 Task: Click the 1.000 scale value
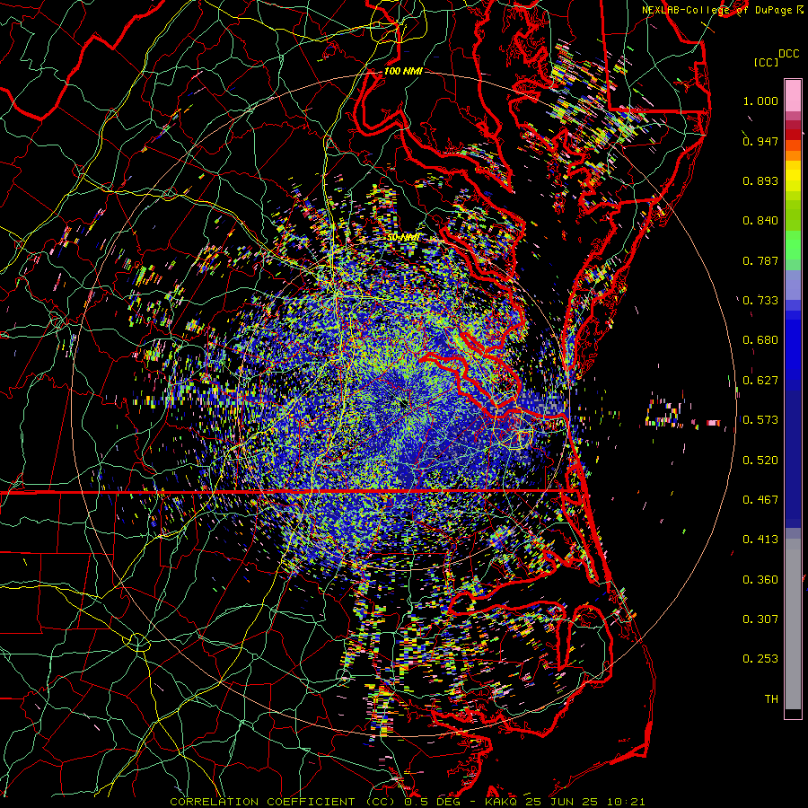[x=760, y=101]
